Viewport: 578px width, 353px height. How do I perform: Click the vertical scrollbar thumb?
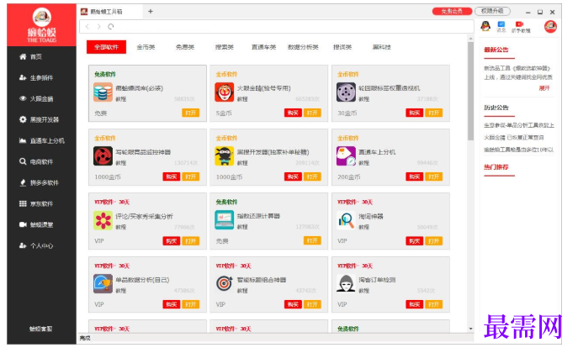(x=470, y=91)
